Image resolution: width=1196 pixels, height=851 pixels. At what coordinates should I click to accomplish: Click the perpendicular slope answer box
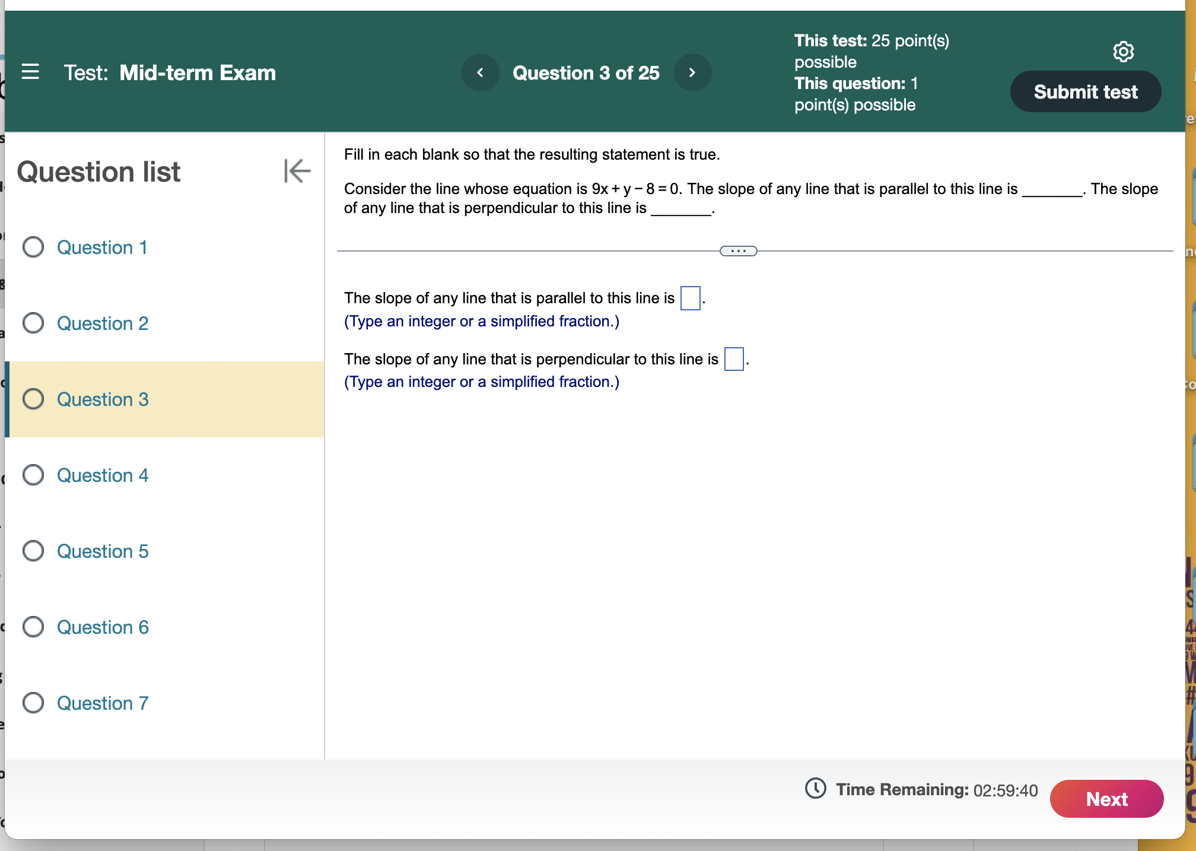(x=734, y=359)
